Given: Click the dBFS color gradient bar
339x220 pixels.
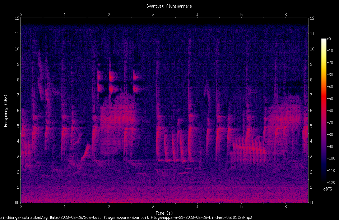Looking at the screenshot, I should (324, 111).
